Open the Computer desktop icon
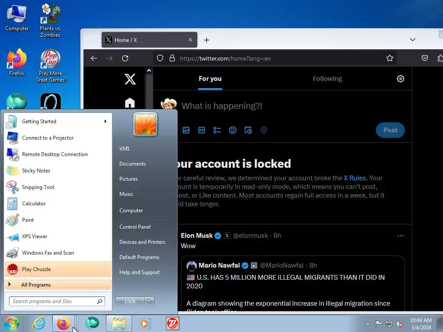Viewport: 443px width, 332px height. tap(17, 18)
